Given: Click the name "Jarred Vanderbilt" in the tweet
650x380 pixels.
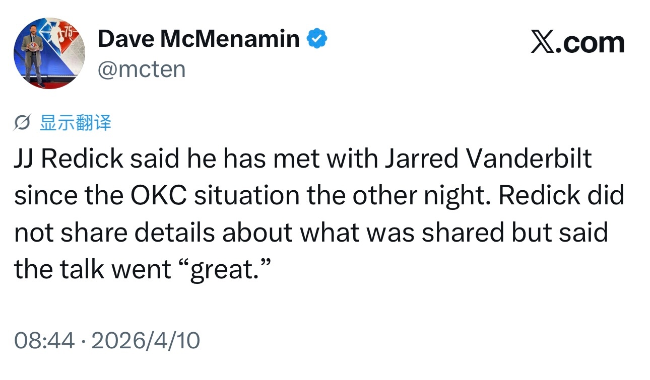Looking at the screenshot, I should pos(488,160).
